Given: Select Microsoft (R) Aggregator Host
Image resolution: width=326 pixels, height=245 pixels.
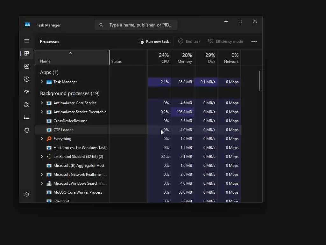Looking at the screenshot, I should tap(138, 166).
